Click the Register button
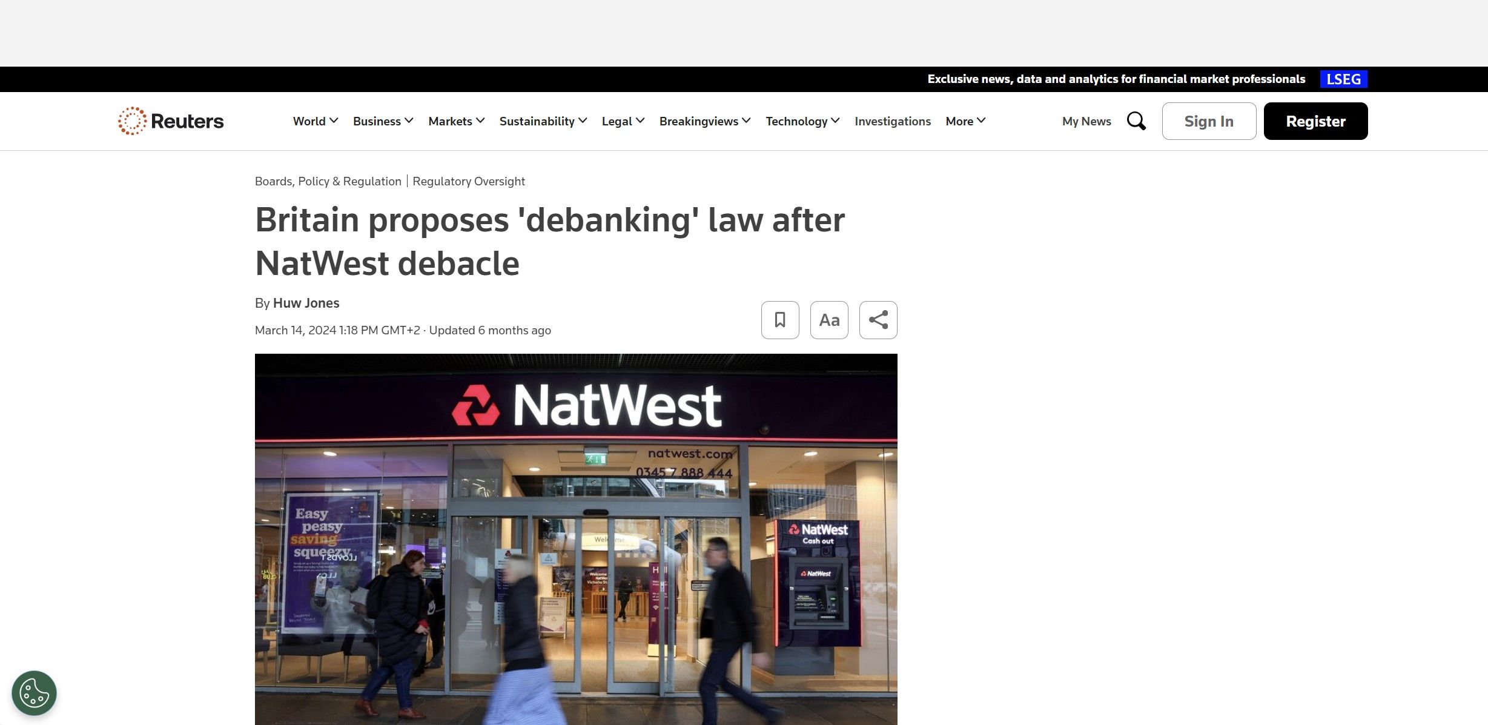1488x725 pixels. [x=1315, y=121]
